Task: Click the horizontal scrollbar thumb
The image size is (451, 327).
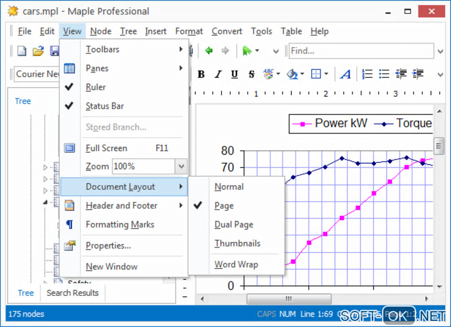Action: coord(289,299)
